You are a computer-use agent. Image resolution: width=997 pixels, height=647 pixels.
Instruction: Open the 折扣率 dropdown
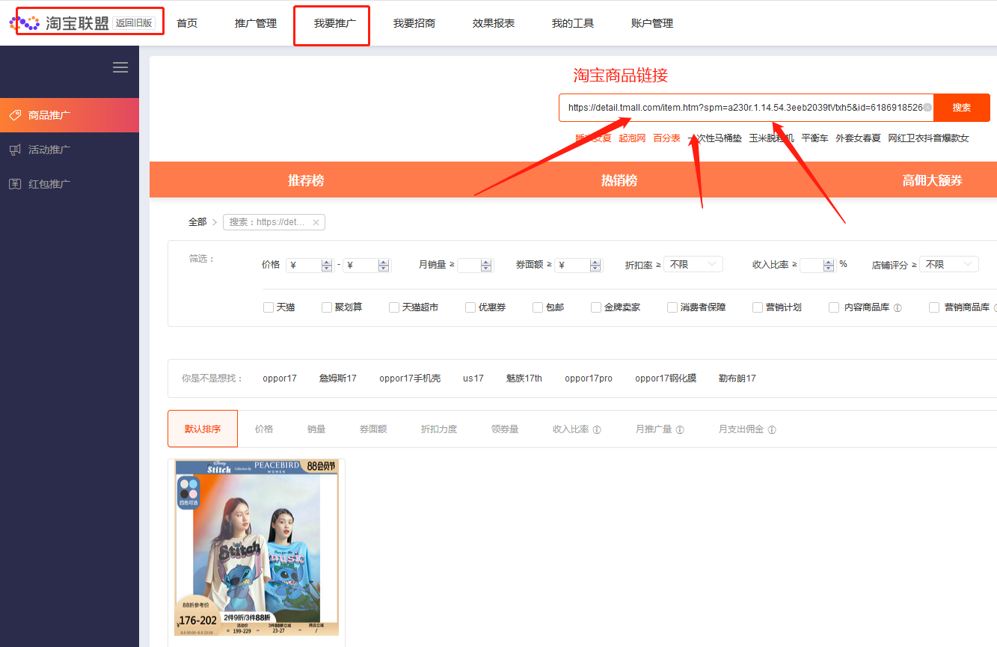(x=693, y=264)
